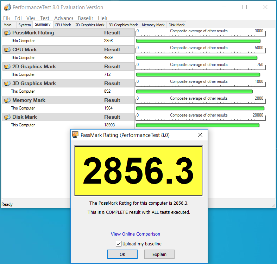Select the Summary tab
The width and height of the screenshot is (277, 264).
43,24
